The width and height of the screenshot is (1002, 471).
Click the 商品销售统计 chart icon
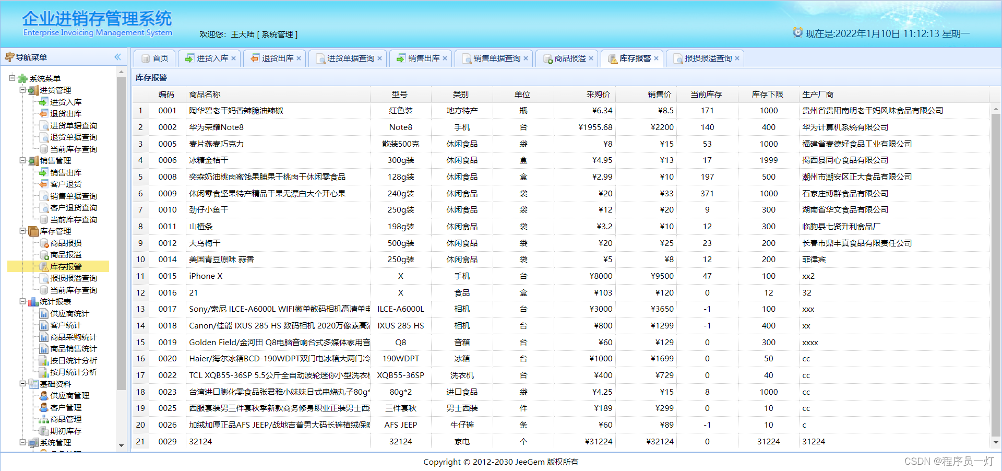[x=44, y=348]
